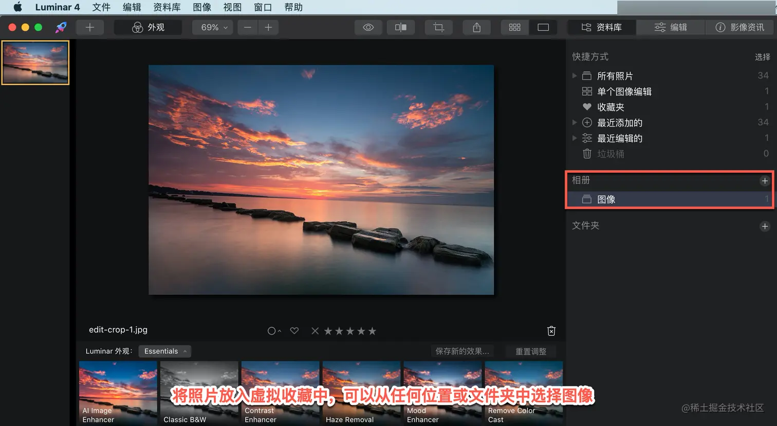Rate the photo two stars

[x=339, y=331]
